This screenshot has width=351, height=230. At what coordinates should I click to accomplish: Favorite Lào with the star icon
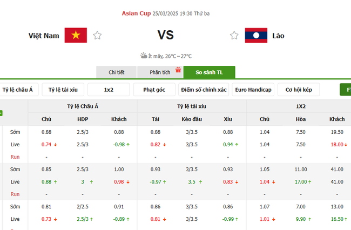(234, 36)
